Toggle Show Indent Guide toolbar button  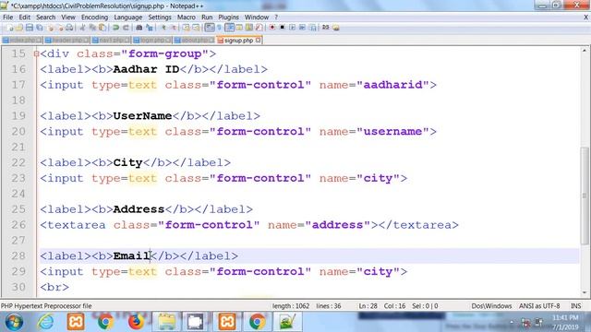click(x=229, y=28)
